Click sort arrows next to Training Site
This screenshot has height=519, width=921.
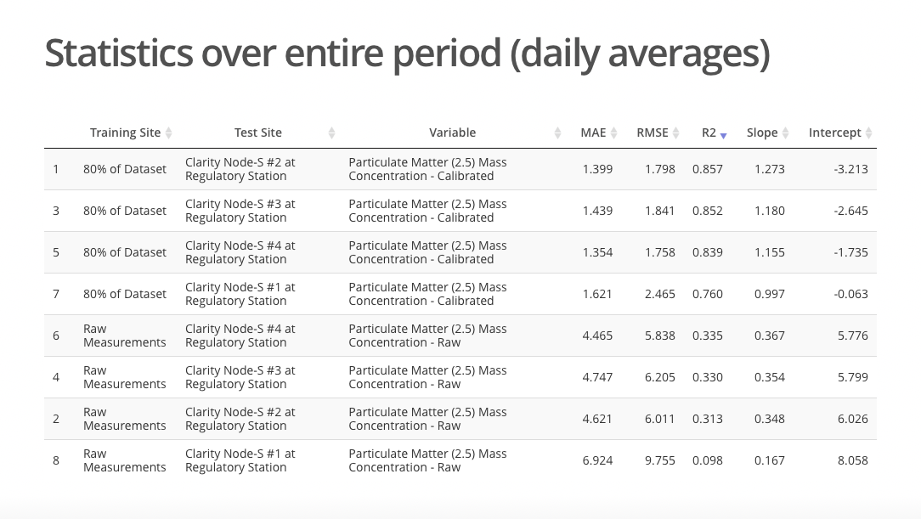pyautogui.click(x=169, y=133)
